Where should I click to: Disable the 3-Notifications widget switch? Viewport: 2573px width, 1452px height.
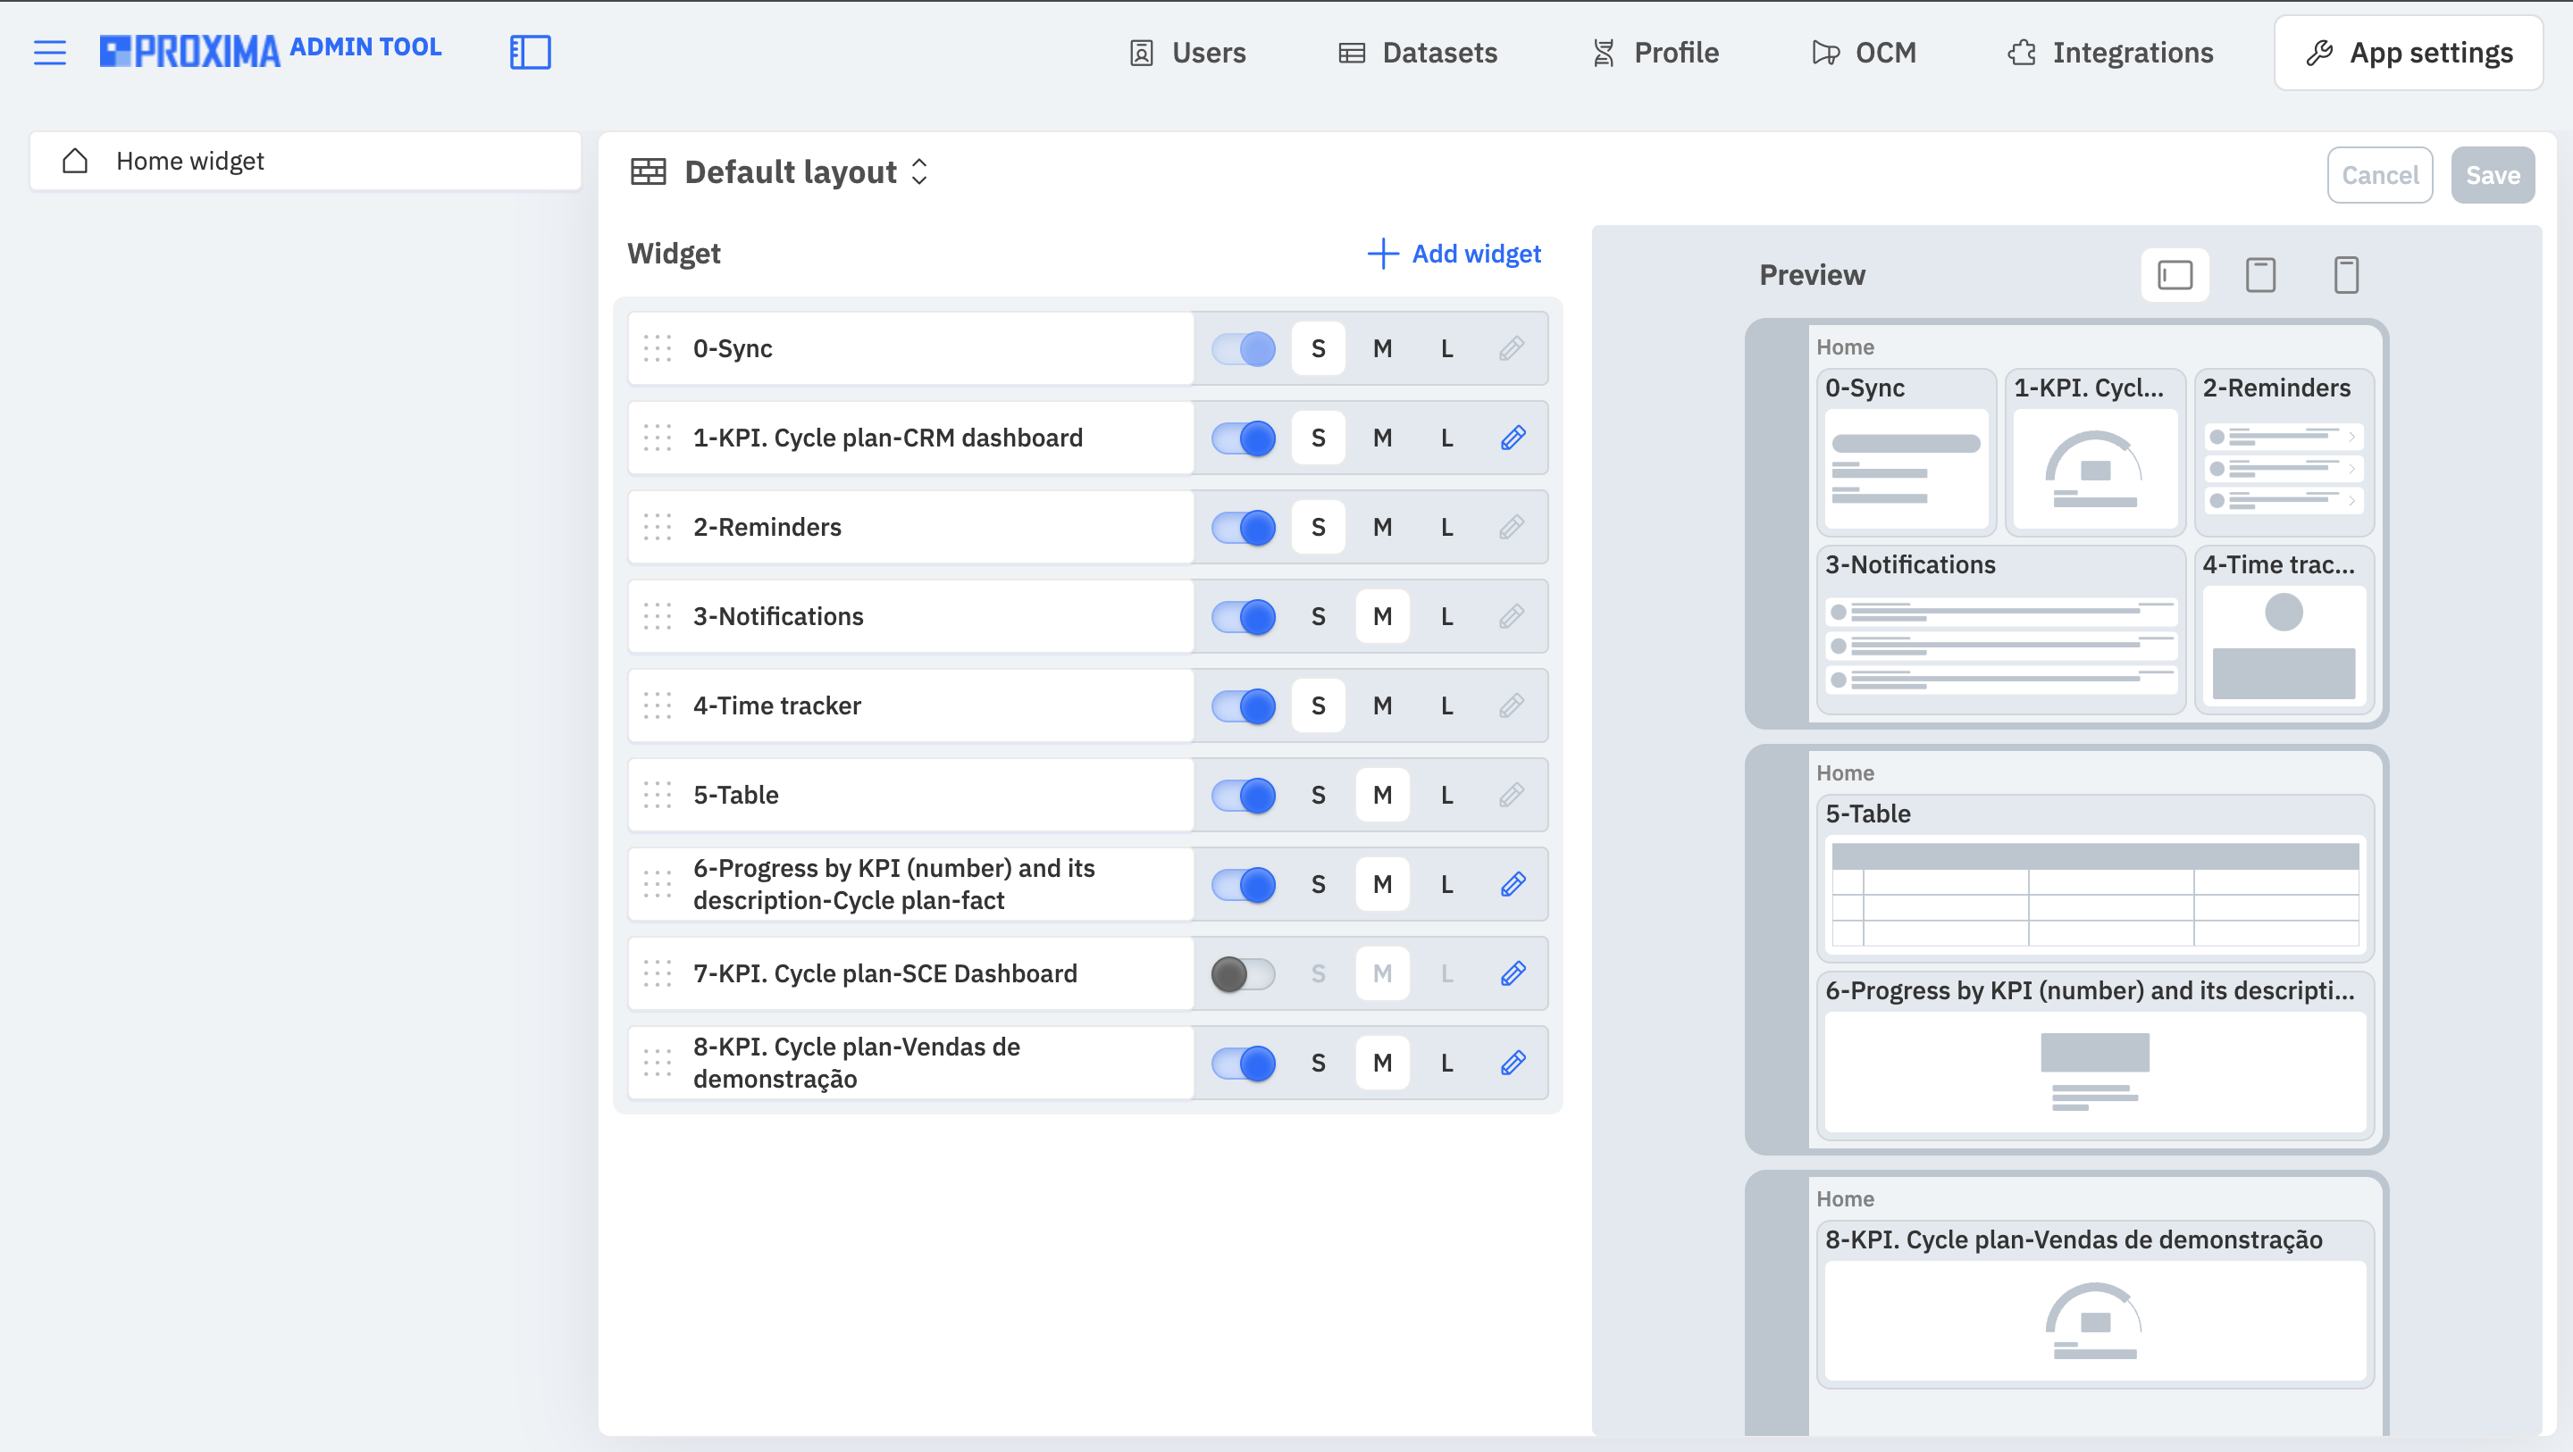pos(1243,616)
